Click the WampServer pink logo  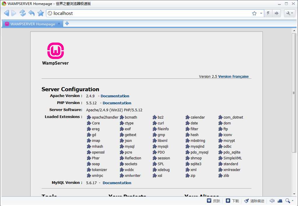(x=56, y=51)
